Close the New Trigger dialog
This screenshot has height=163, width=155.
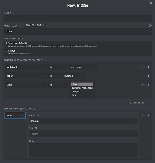(x=151, y=3)
